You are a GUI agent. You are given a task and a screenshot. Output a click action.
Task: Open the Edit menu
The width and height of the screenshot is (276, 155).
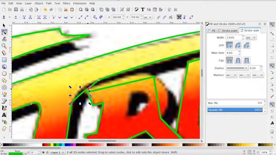coord(11,3)
